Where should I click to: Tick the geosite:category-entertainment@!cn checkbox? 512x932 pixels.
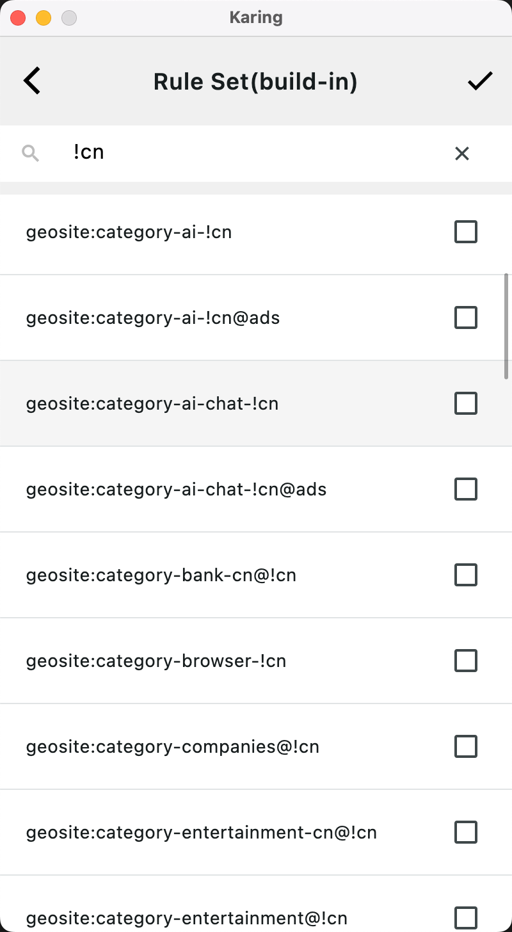tap(466, 918)
